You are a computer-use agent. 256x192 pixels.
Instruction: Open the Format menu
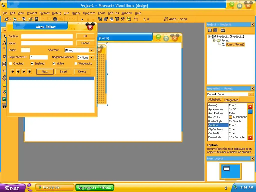tap(44, 13)
